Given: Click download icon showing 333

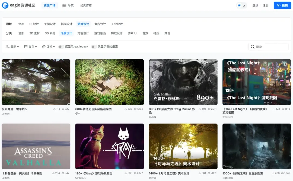Looking at the screenshot, I should (126, 109).
